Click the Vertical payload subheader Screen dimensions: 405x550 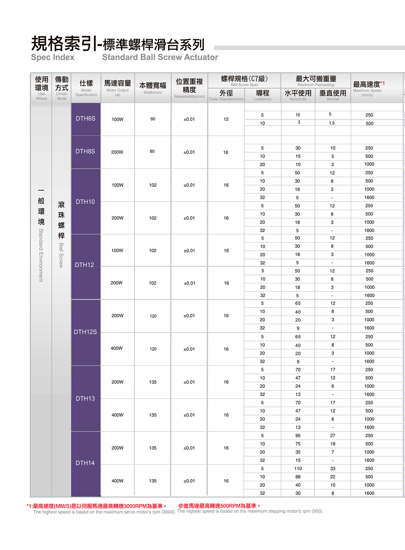333,95
